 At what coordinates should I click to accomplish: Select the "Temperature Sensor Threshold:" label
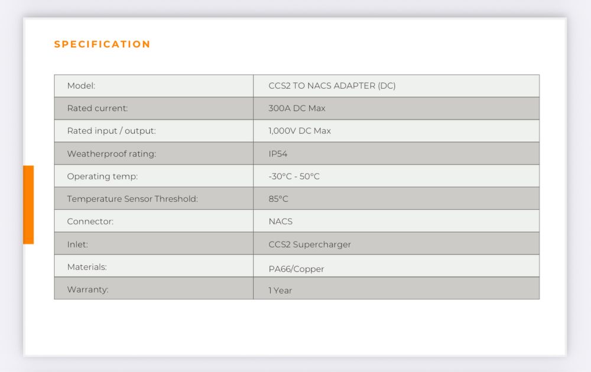(x=132, y=199)
